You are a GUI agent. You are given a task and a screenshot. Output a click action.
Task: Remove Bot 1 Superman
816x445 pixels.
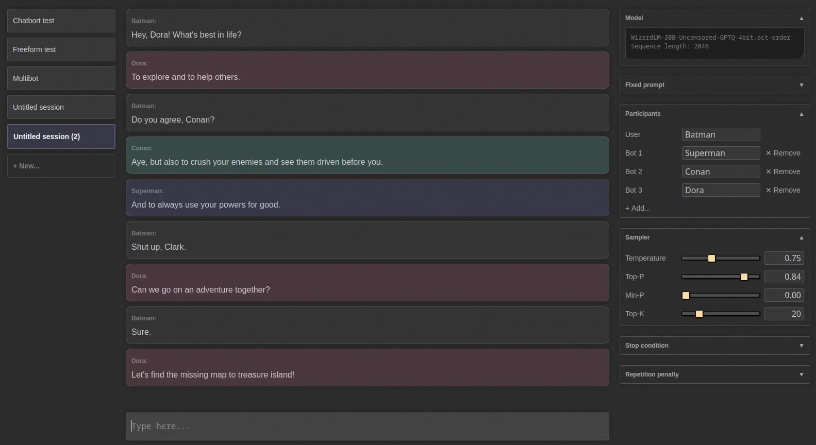click(x=783, y=153)
